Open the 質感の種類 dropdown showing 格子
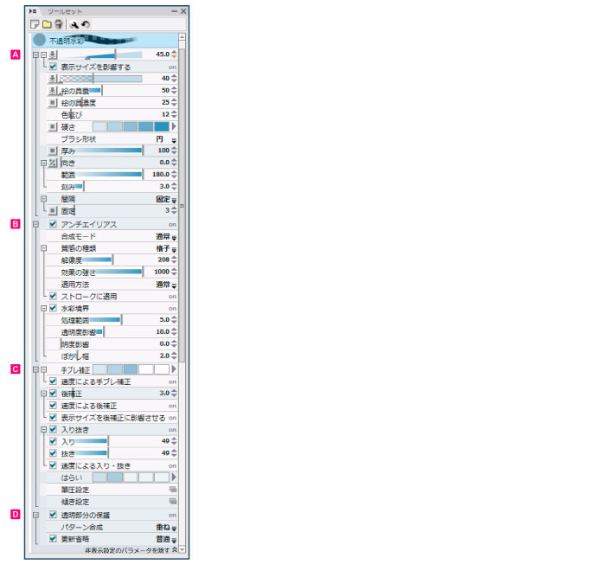This screenshot has height=564, width=602. (174, 250)
